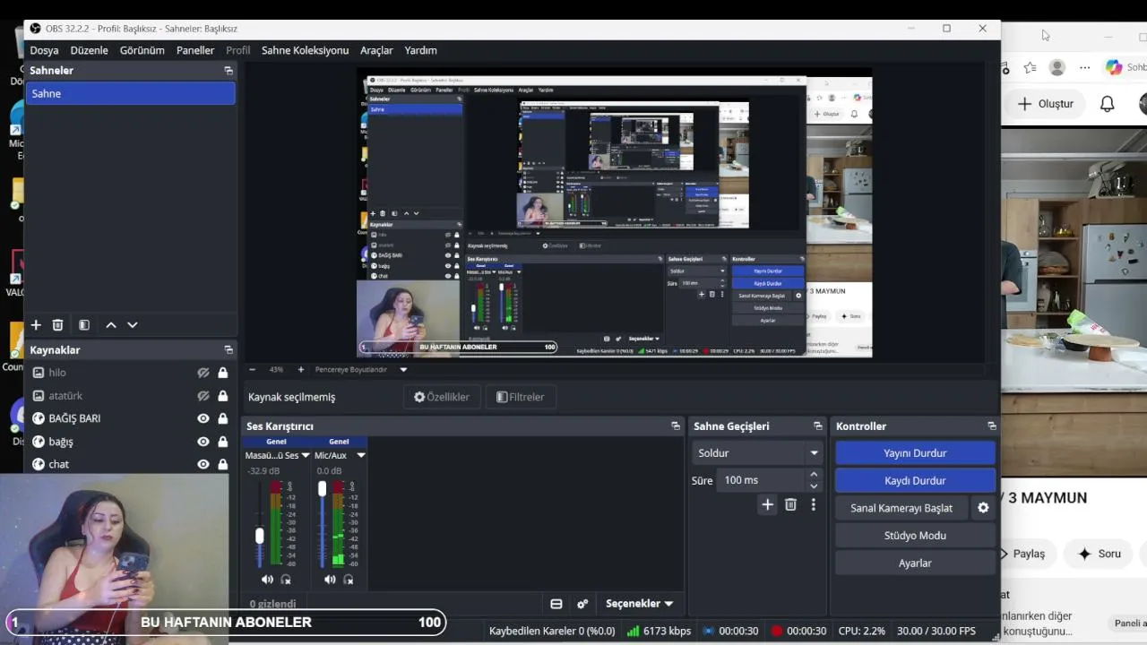
Task: Open the Düzenle menu
Action: tap(90, 50)
